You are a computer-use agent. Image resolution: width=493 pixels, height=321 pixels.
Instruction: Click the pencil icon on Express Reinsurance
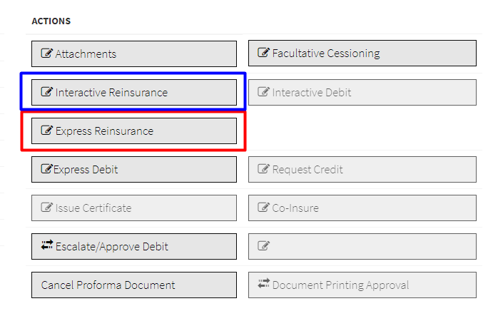[x=47, y=131]
